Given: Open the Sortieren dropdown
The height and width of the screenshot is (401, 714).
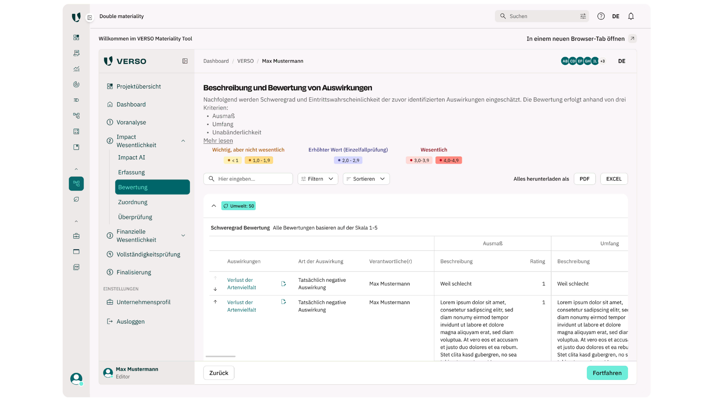Looking at the screenshot, I should pos(366,179).
